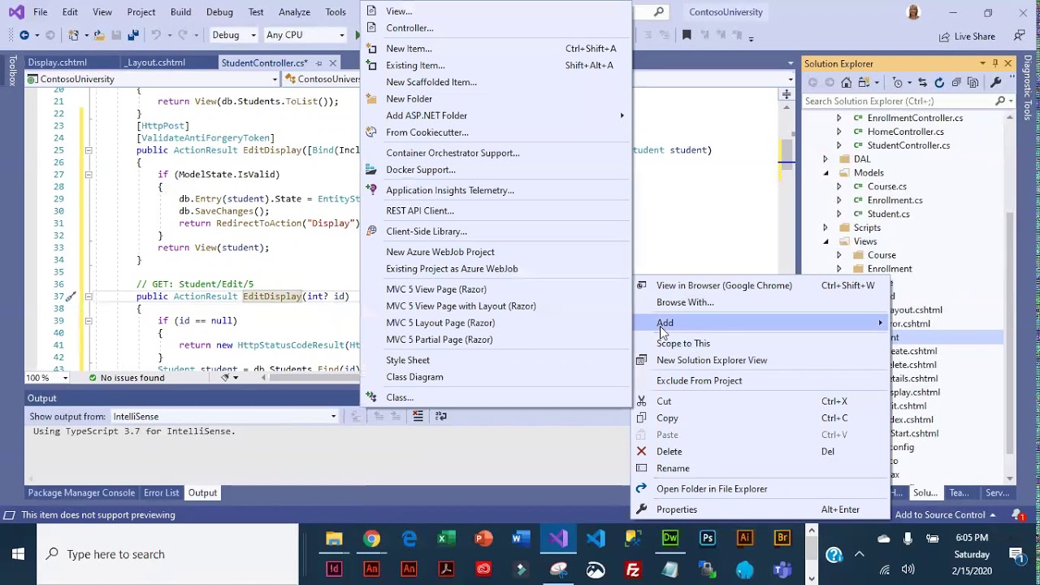Click Sync with Active Document arrows icon
The image size is (1040, 585).
pos(922,83)
